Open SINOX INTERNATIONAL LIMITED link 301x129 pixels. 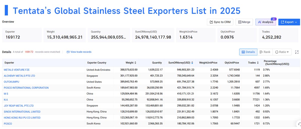[x=22, y=112]
